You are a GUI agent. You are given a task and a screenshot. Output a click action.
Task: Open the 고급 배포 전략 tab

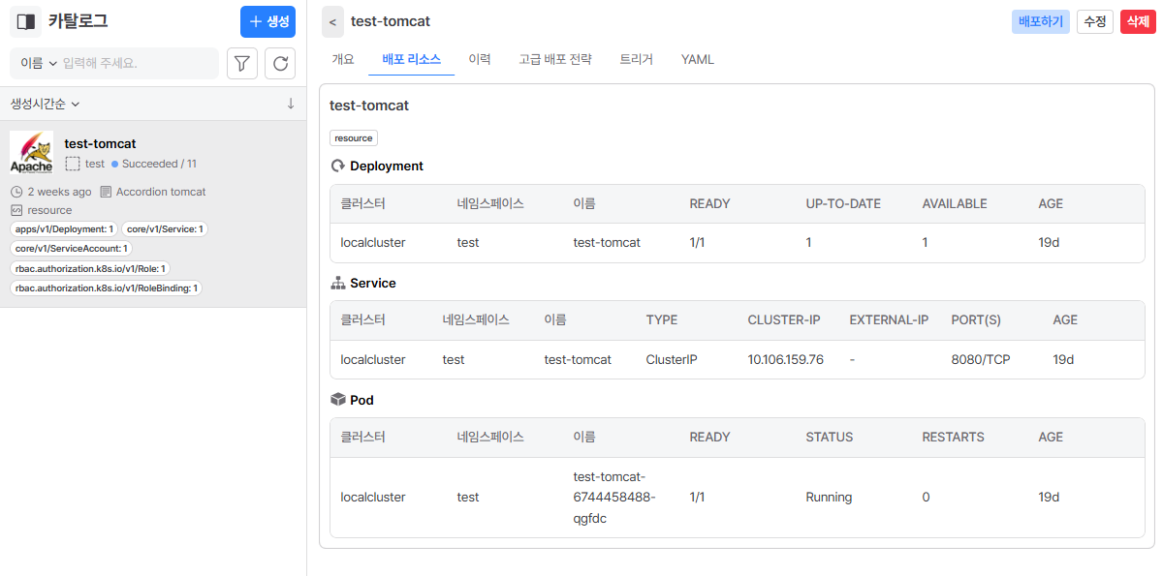coord(554,59)
